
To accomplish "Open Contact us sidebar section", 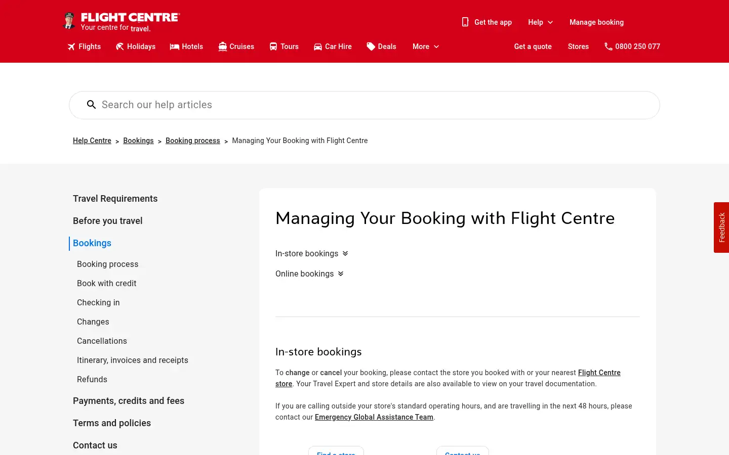I will tap(95, 445).
